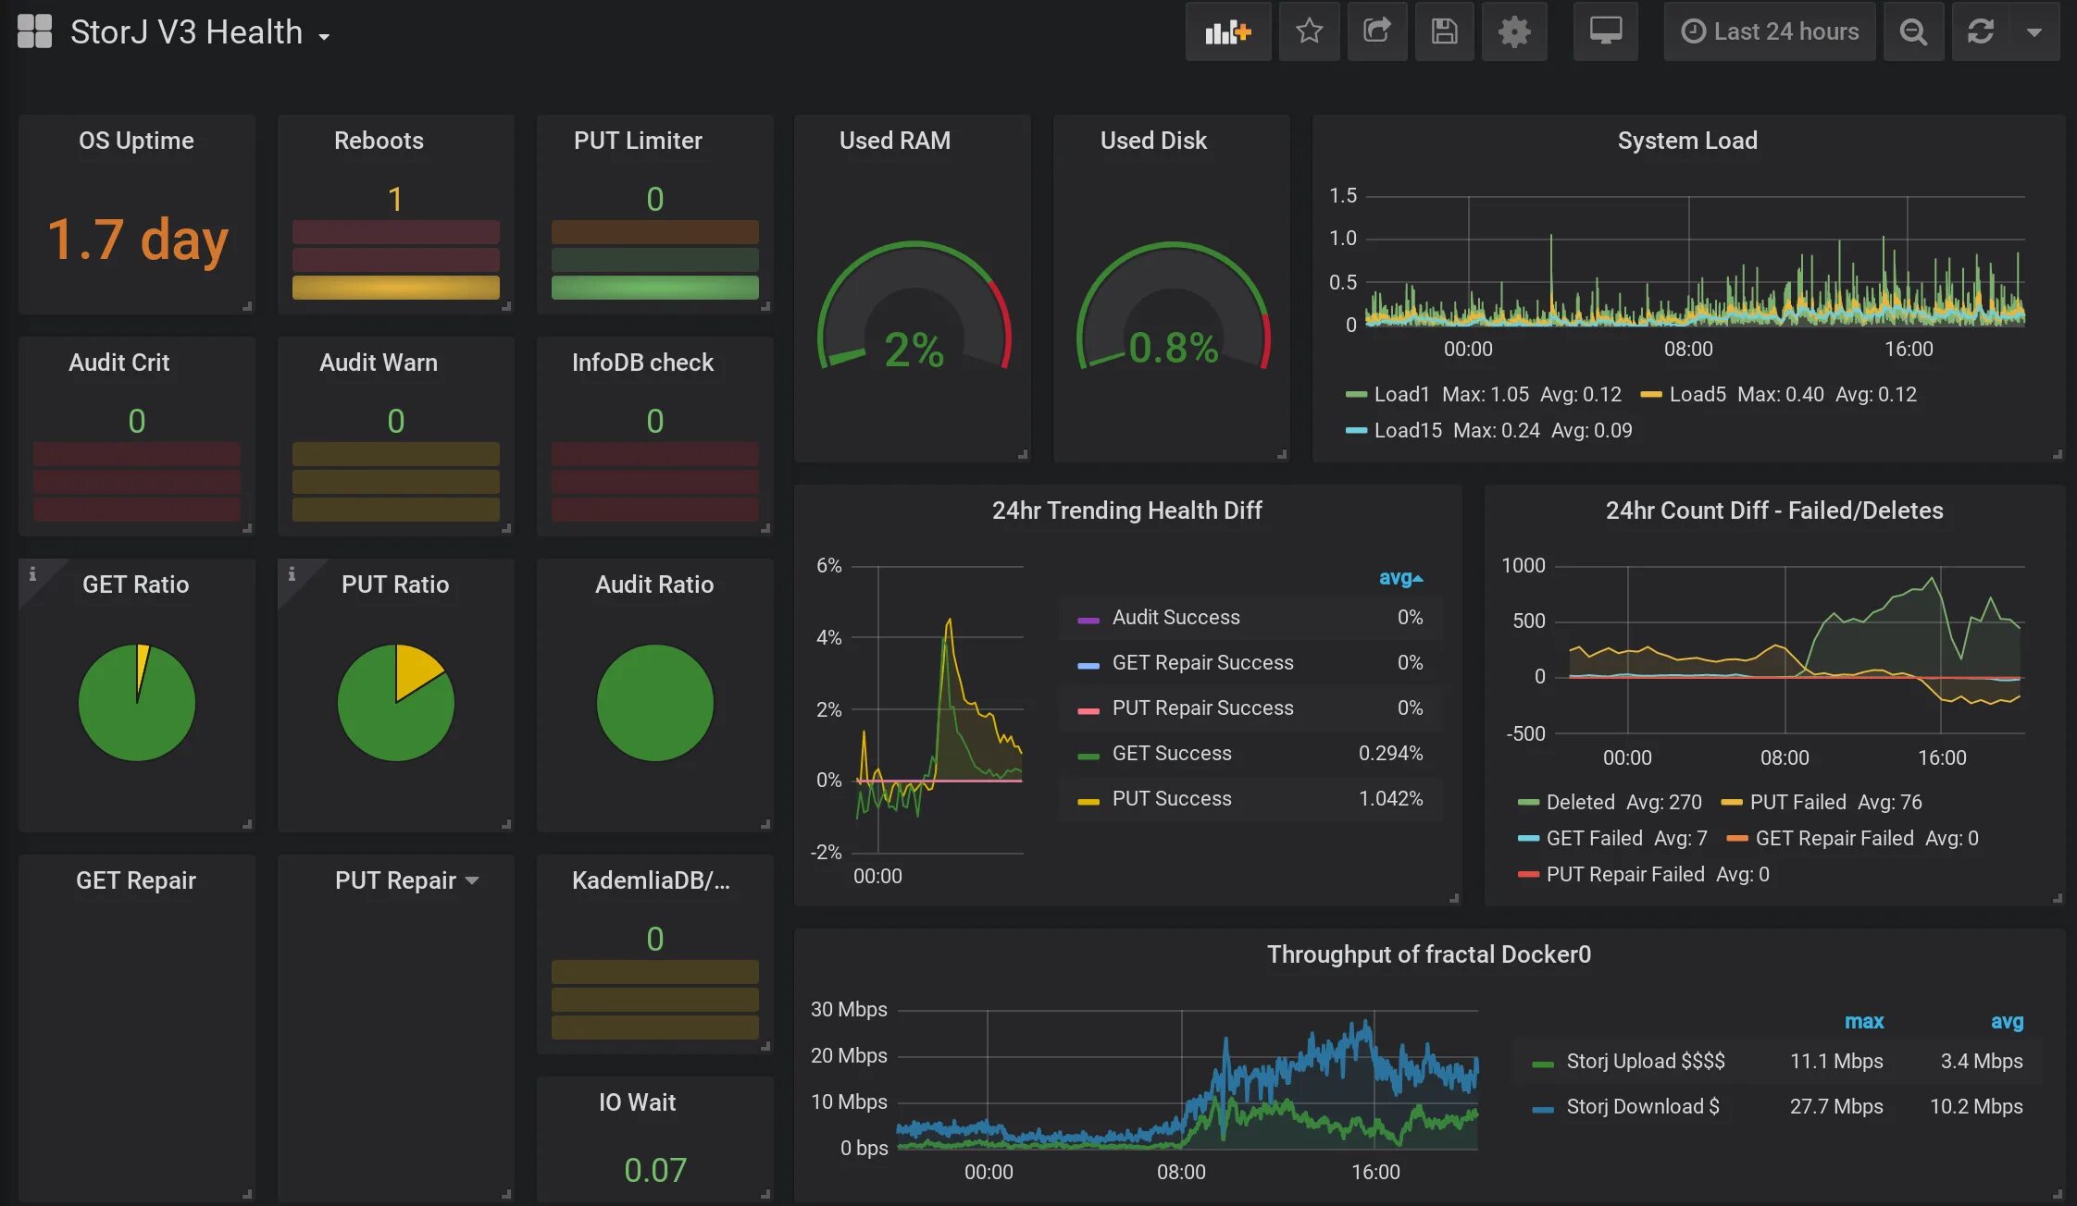Image resolution: width=2077 pixels, height=1206 pixels.
Task: Expand the PUT Repair panel menu arrow
Action: 472,880
